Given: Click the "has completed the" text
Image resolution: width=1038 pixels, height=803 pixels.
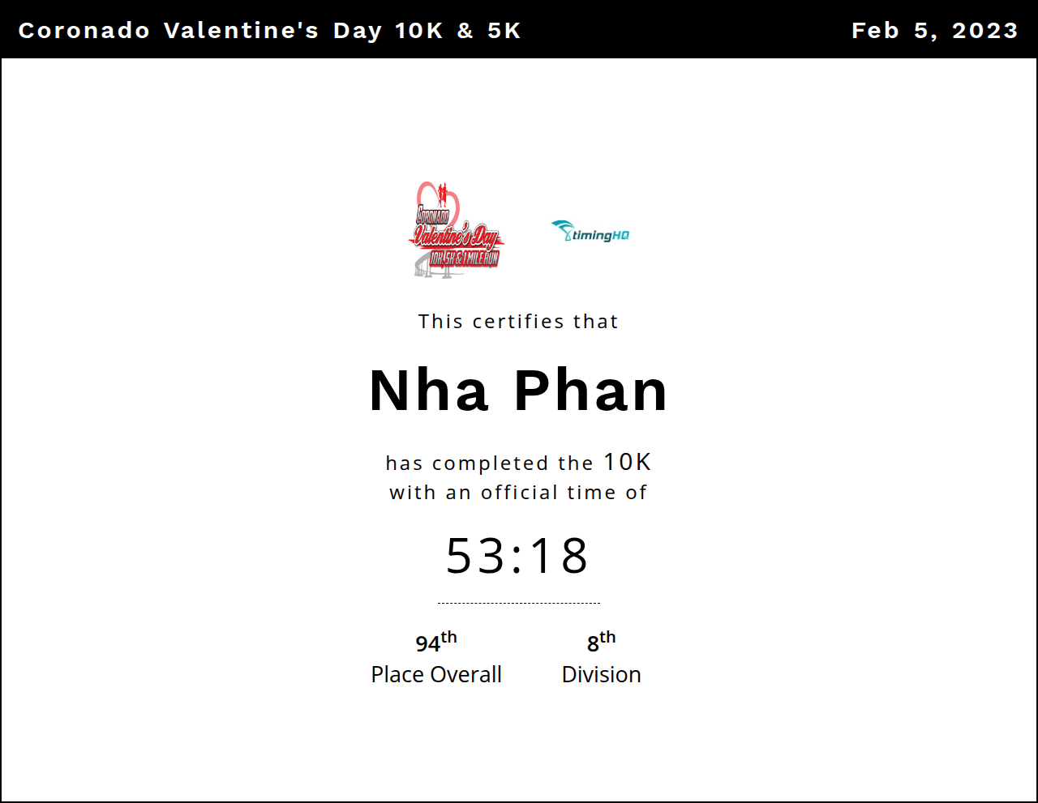Looking at the screenshot, I should pyautogui.click(x=490, y=463).
